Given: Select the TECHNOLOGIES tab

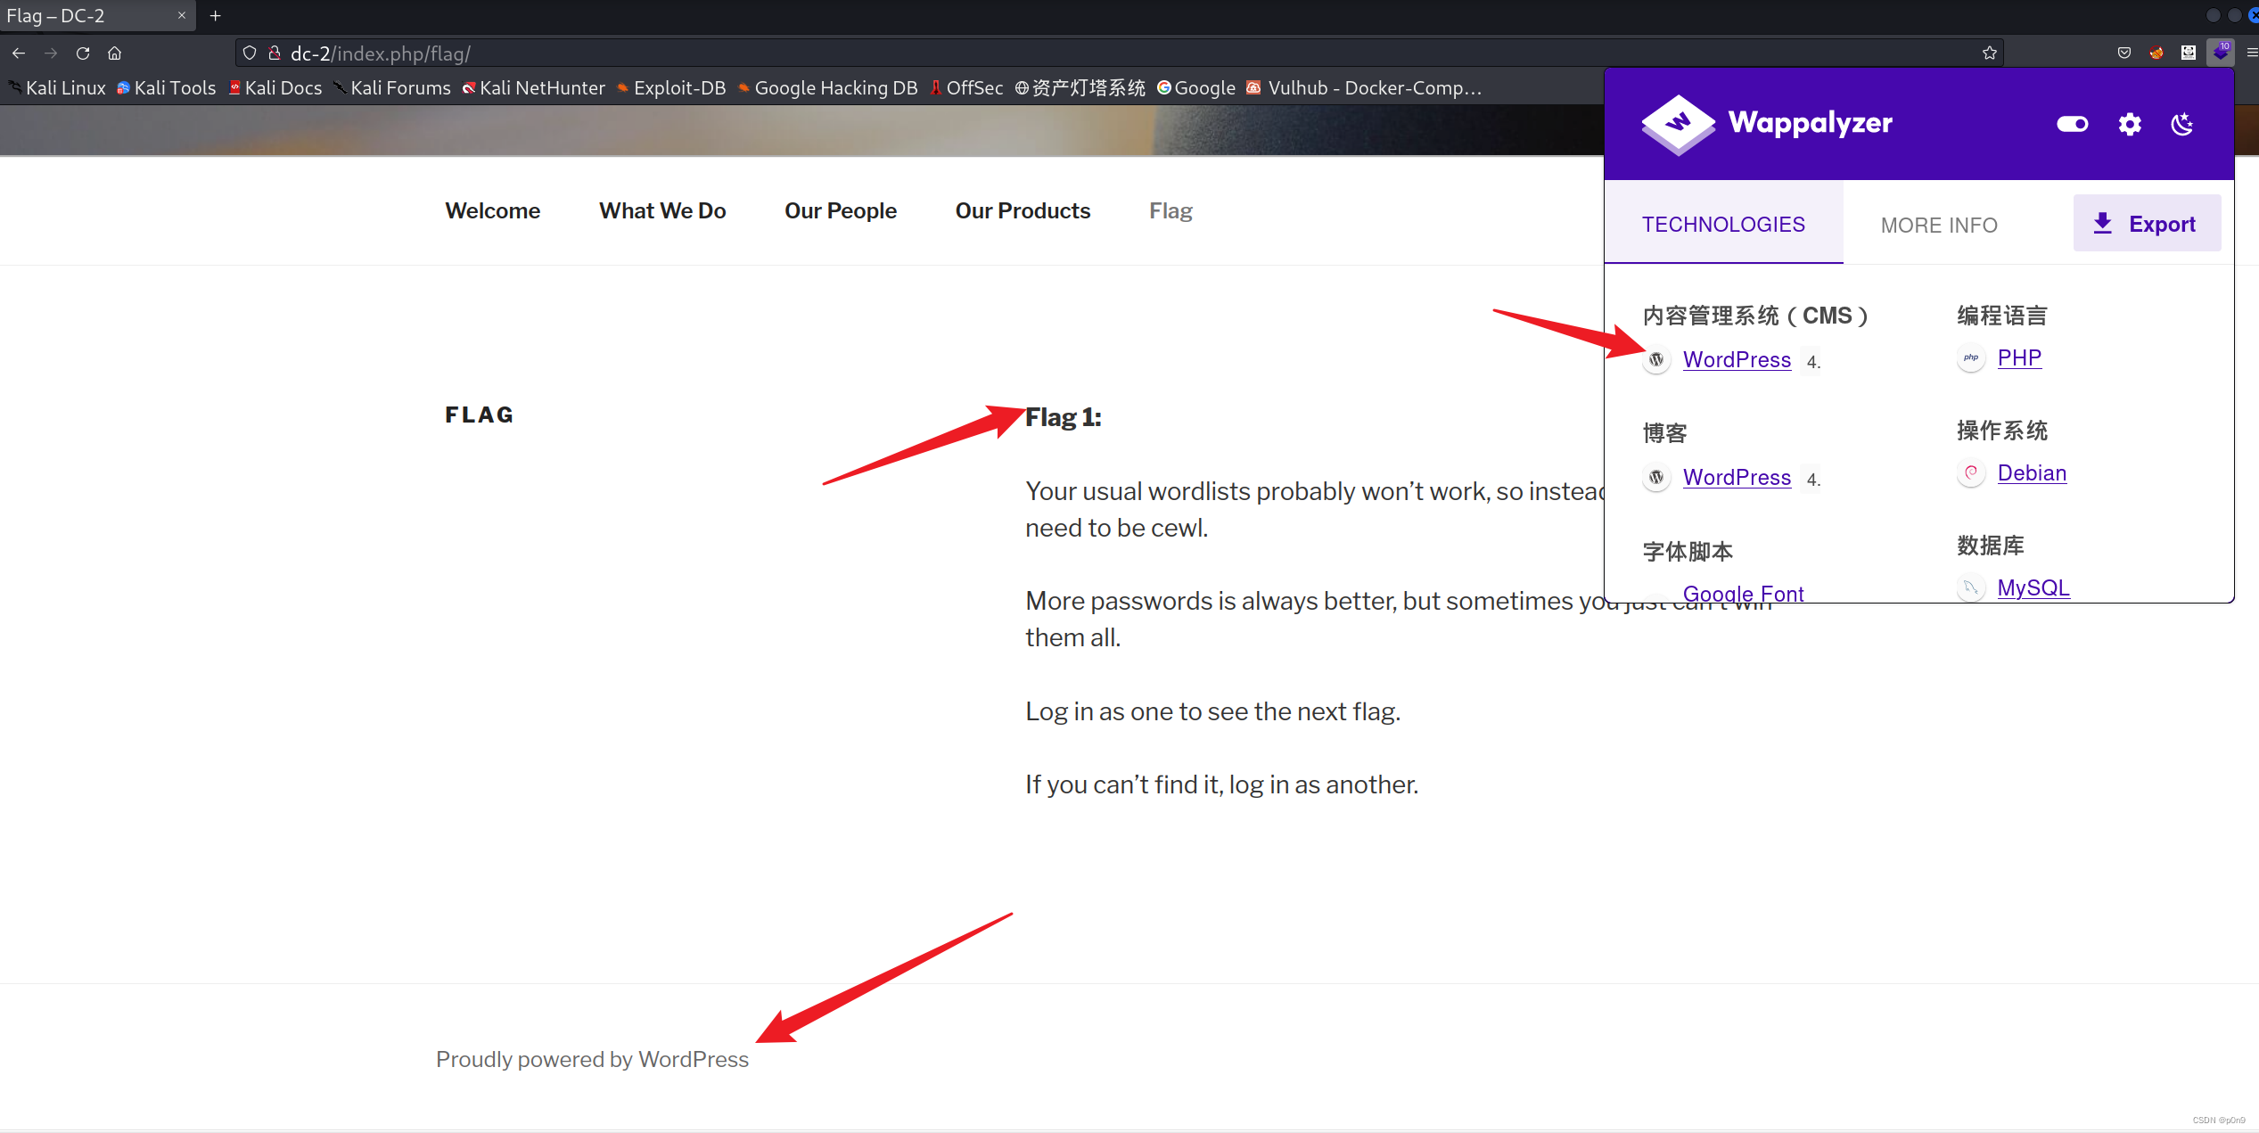Looking at the screenshot, I should [x=1723, y=225].
